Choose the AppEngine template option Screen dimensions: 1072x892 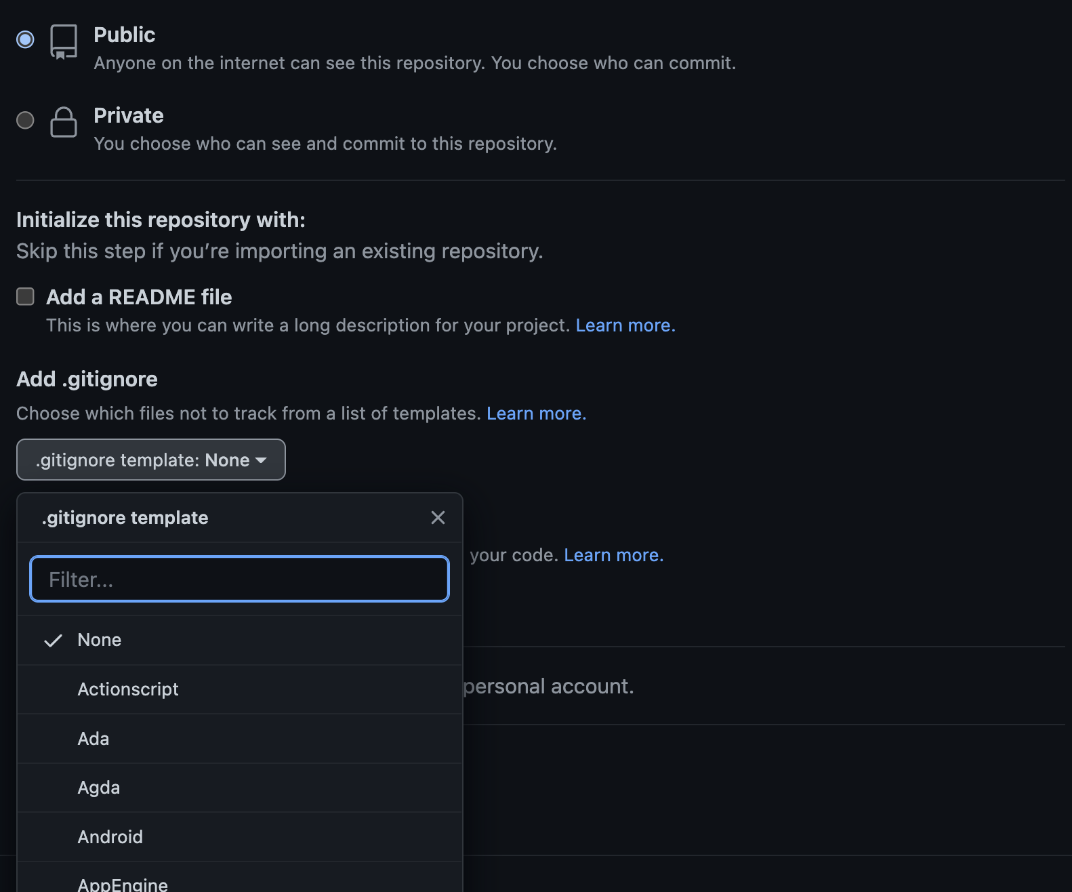pyautogui.click(x=123, y=883)
